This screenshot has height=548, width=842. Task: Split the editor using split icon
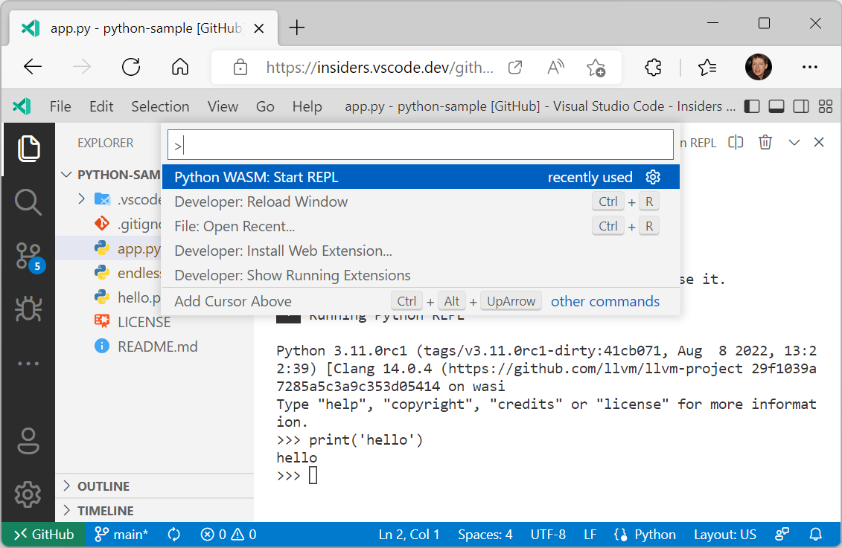pos(736,142)
